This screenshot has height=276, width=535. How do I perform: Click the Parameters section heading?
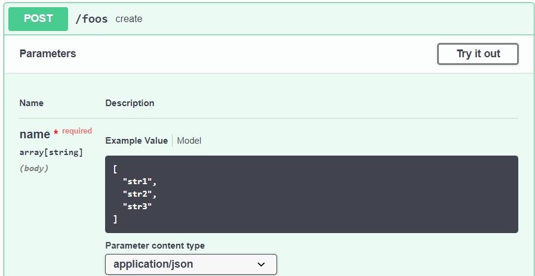coord(48,54)
